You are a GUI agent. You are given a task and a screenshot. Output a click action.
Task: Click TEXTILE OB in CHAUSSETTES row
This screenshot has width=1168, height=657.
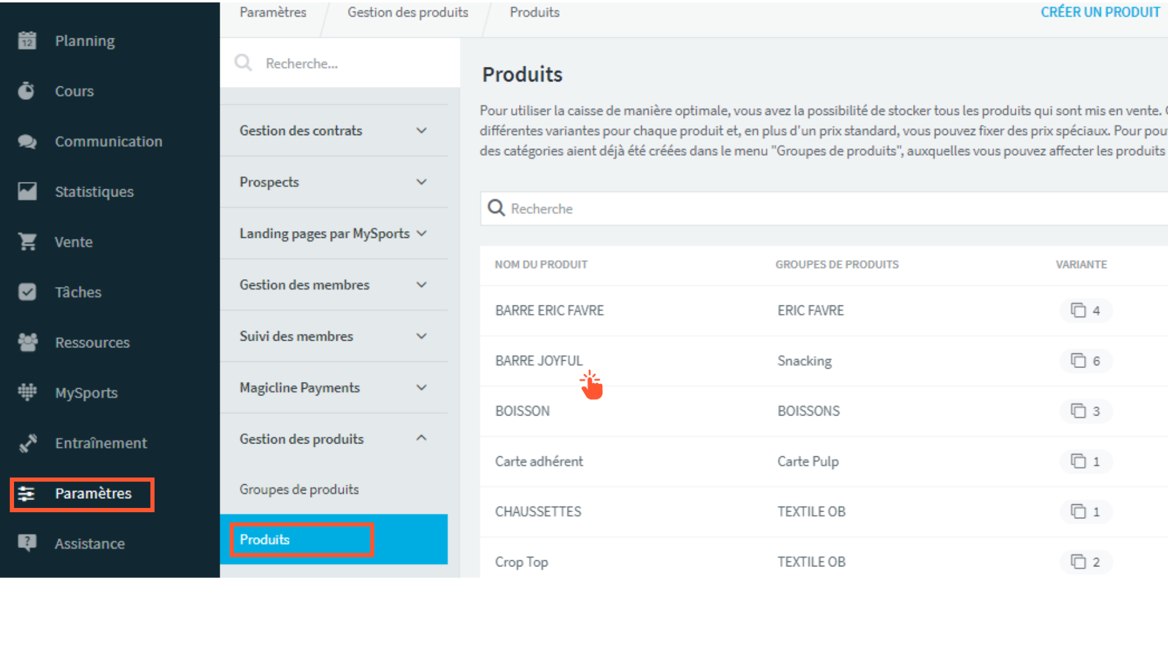click(812, 512)
